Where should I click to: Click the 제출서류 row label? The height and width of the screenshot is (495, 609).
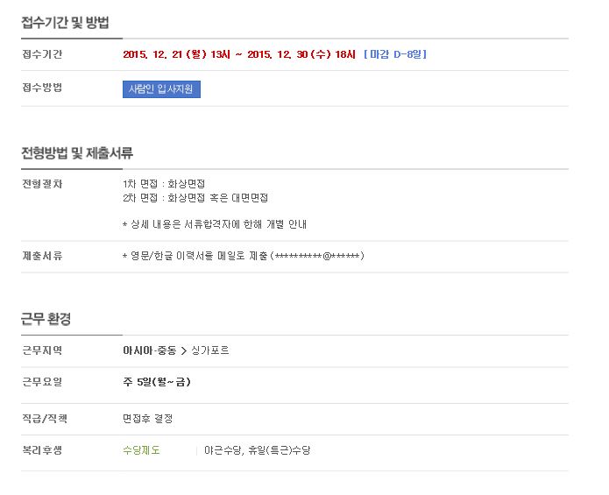(42, 256)
